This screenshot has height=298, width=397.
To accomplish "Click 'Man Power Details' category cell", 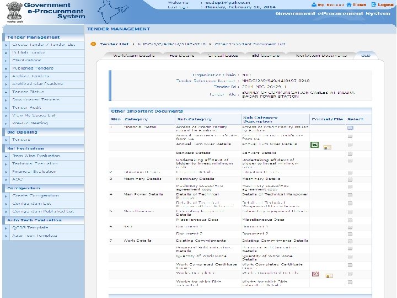I will click(143, 194).
